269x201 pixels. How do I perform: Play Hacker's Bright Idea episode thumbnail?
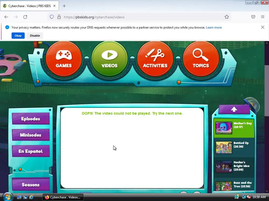[x=224, y=167]
